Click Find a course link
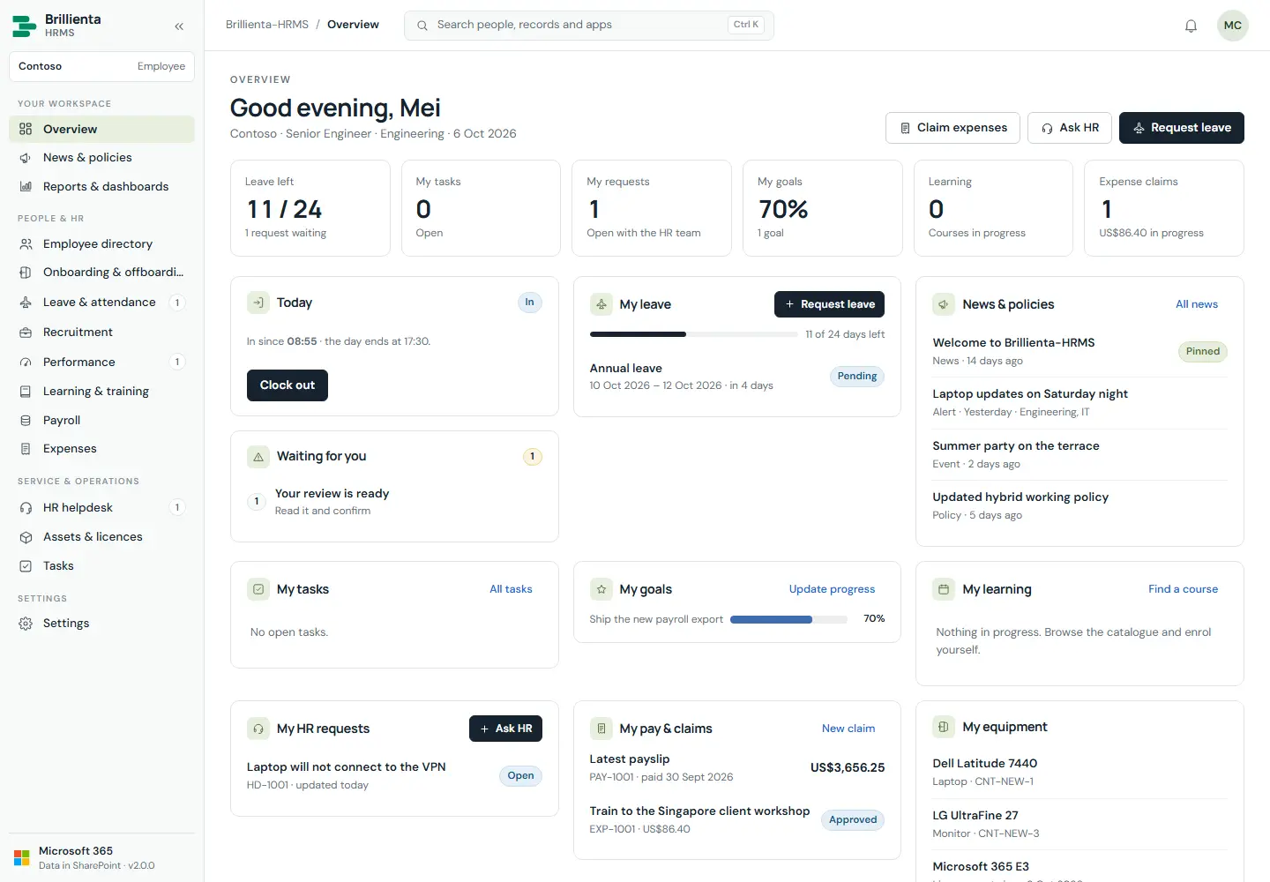The height and width of the screenshot is (882, 1270). tap(1183, 589)
